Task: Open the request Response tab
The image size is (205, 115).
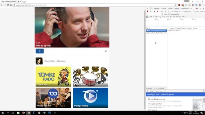Action: click(184, 28)
